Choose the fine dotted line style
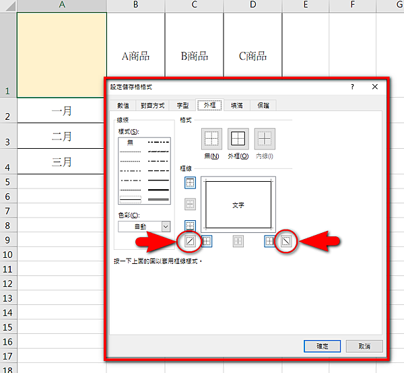The width and height of the screenshot is (404, 373). click(x=131, y=151)
